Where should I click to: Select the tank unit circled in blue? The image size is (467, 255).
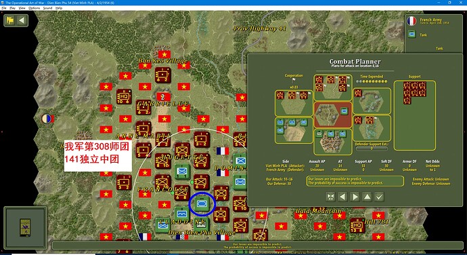point(202,203)
